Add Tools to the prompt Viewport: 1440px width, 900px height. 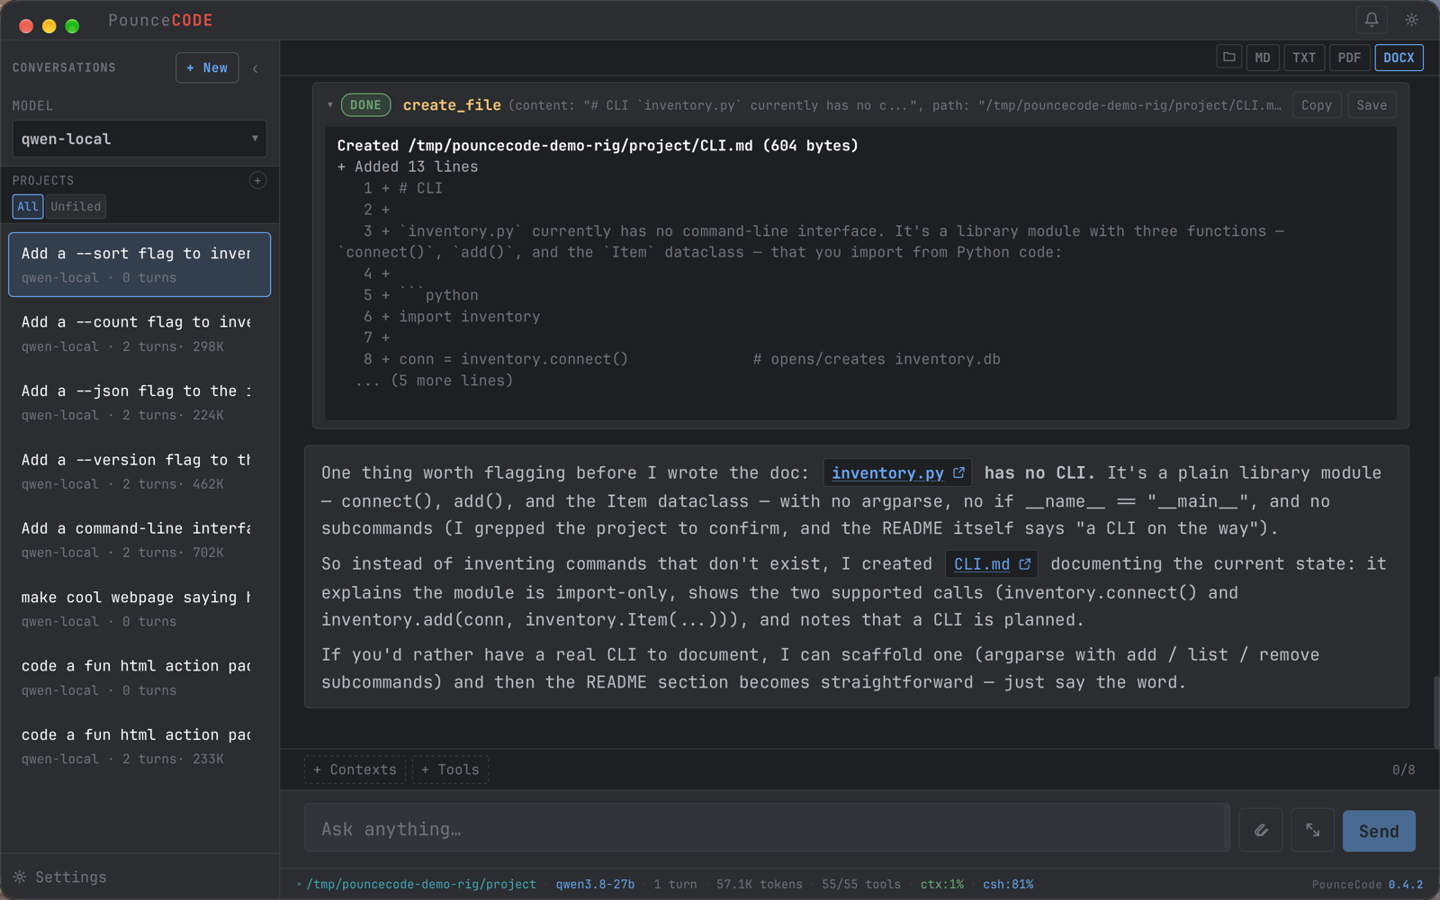coord(450,769)
